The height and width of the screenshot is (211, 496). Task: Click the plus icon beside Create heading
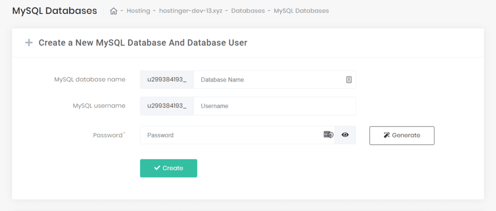29,43
